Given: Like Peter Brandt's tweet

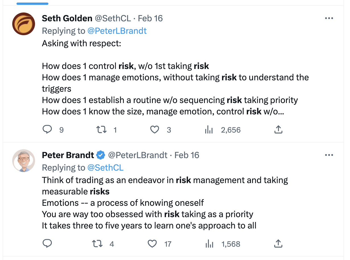Looking at the screenshot, I should pyautogui.click(x=153, y=244).
